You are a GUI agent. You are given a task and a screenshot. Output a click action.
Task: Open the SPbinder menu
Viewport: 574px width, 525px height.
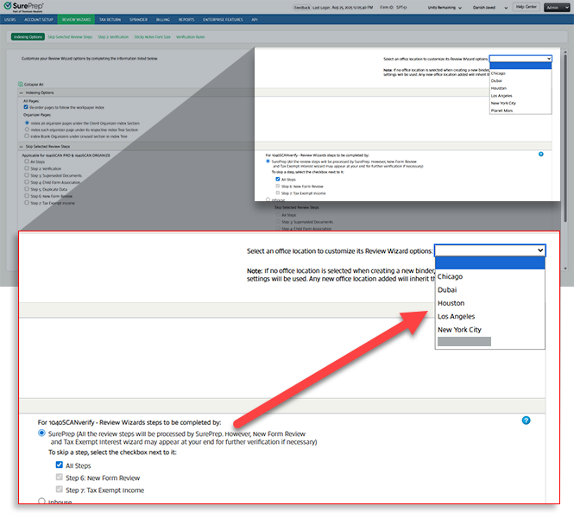138,19
